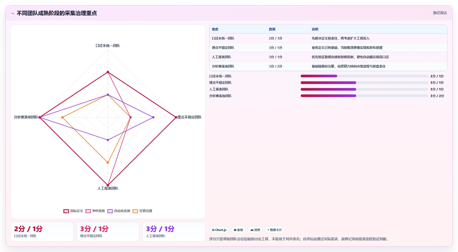The height and width of the screenshot is (252, 458).
Task: Click the 人工报表团队 progress bar
Action: tap(364, 89)
